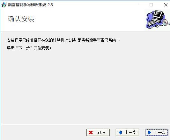Go back using the 上一步 label
This screenshot has height=140, width=170.
130,133
